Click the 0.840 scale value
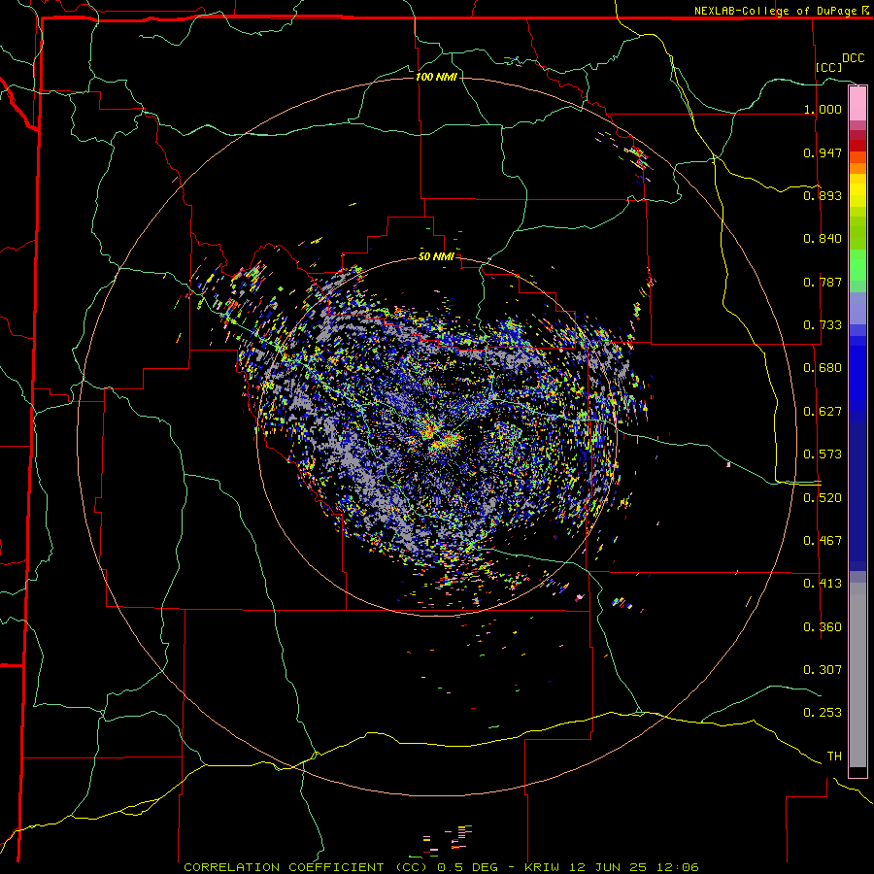This screenshot has width=874, height=874. (823, 239)
